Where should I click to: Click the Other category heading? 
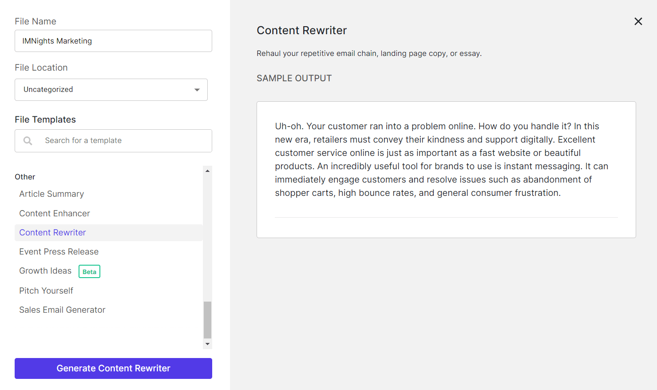coord(25,177)
